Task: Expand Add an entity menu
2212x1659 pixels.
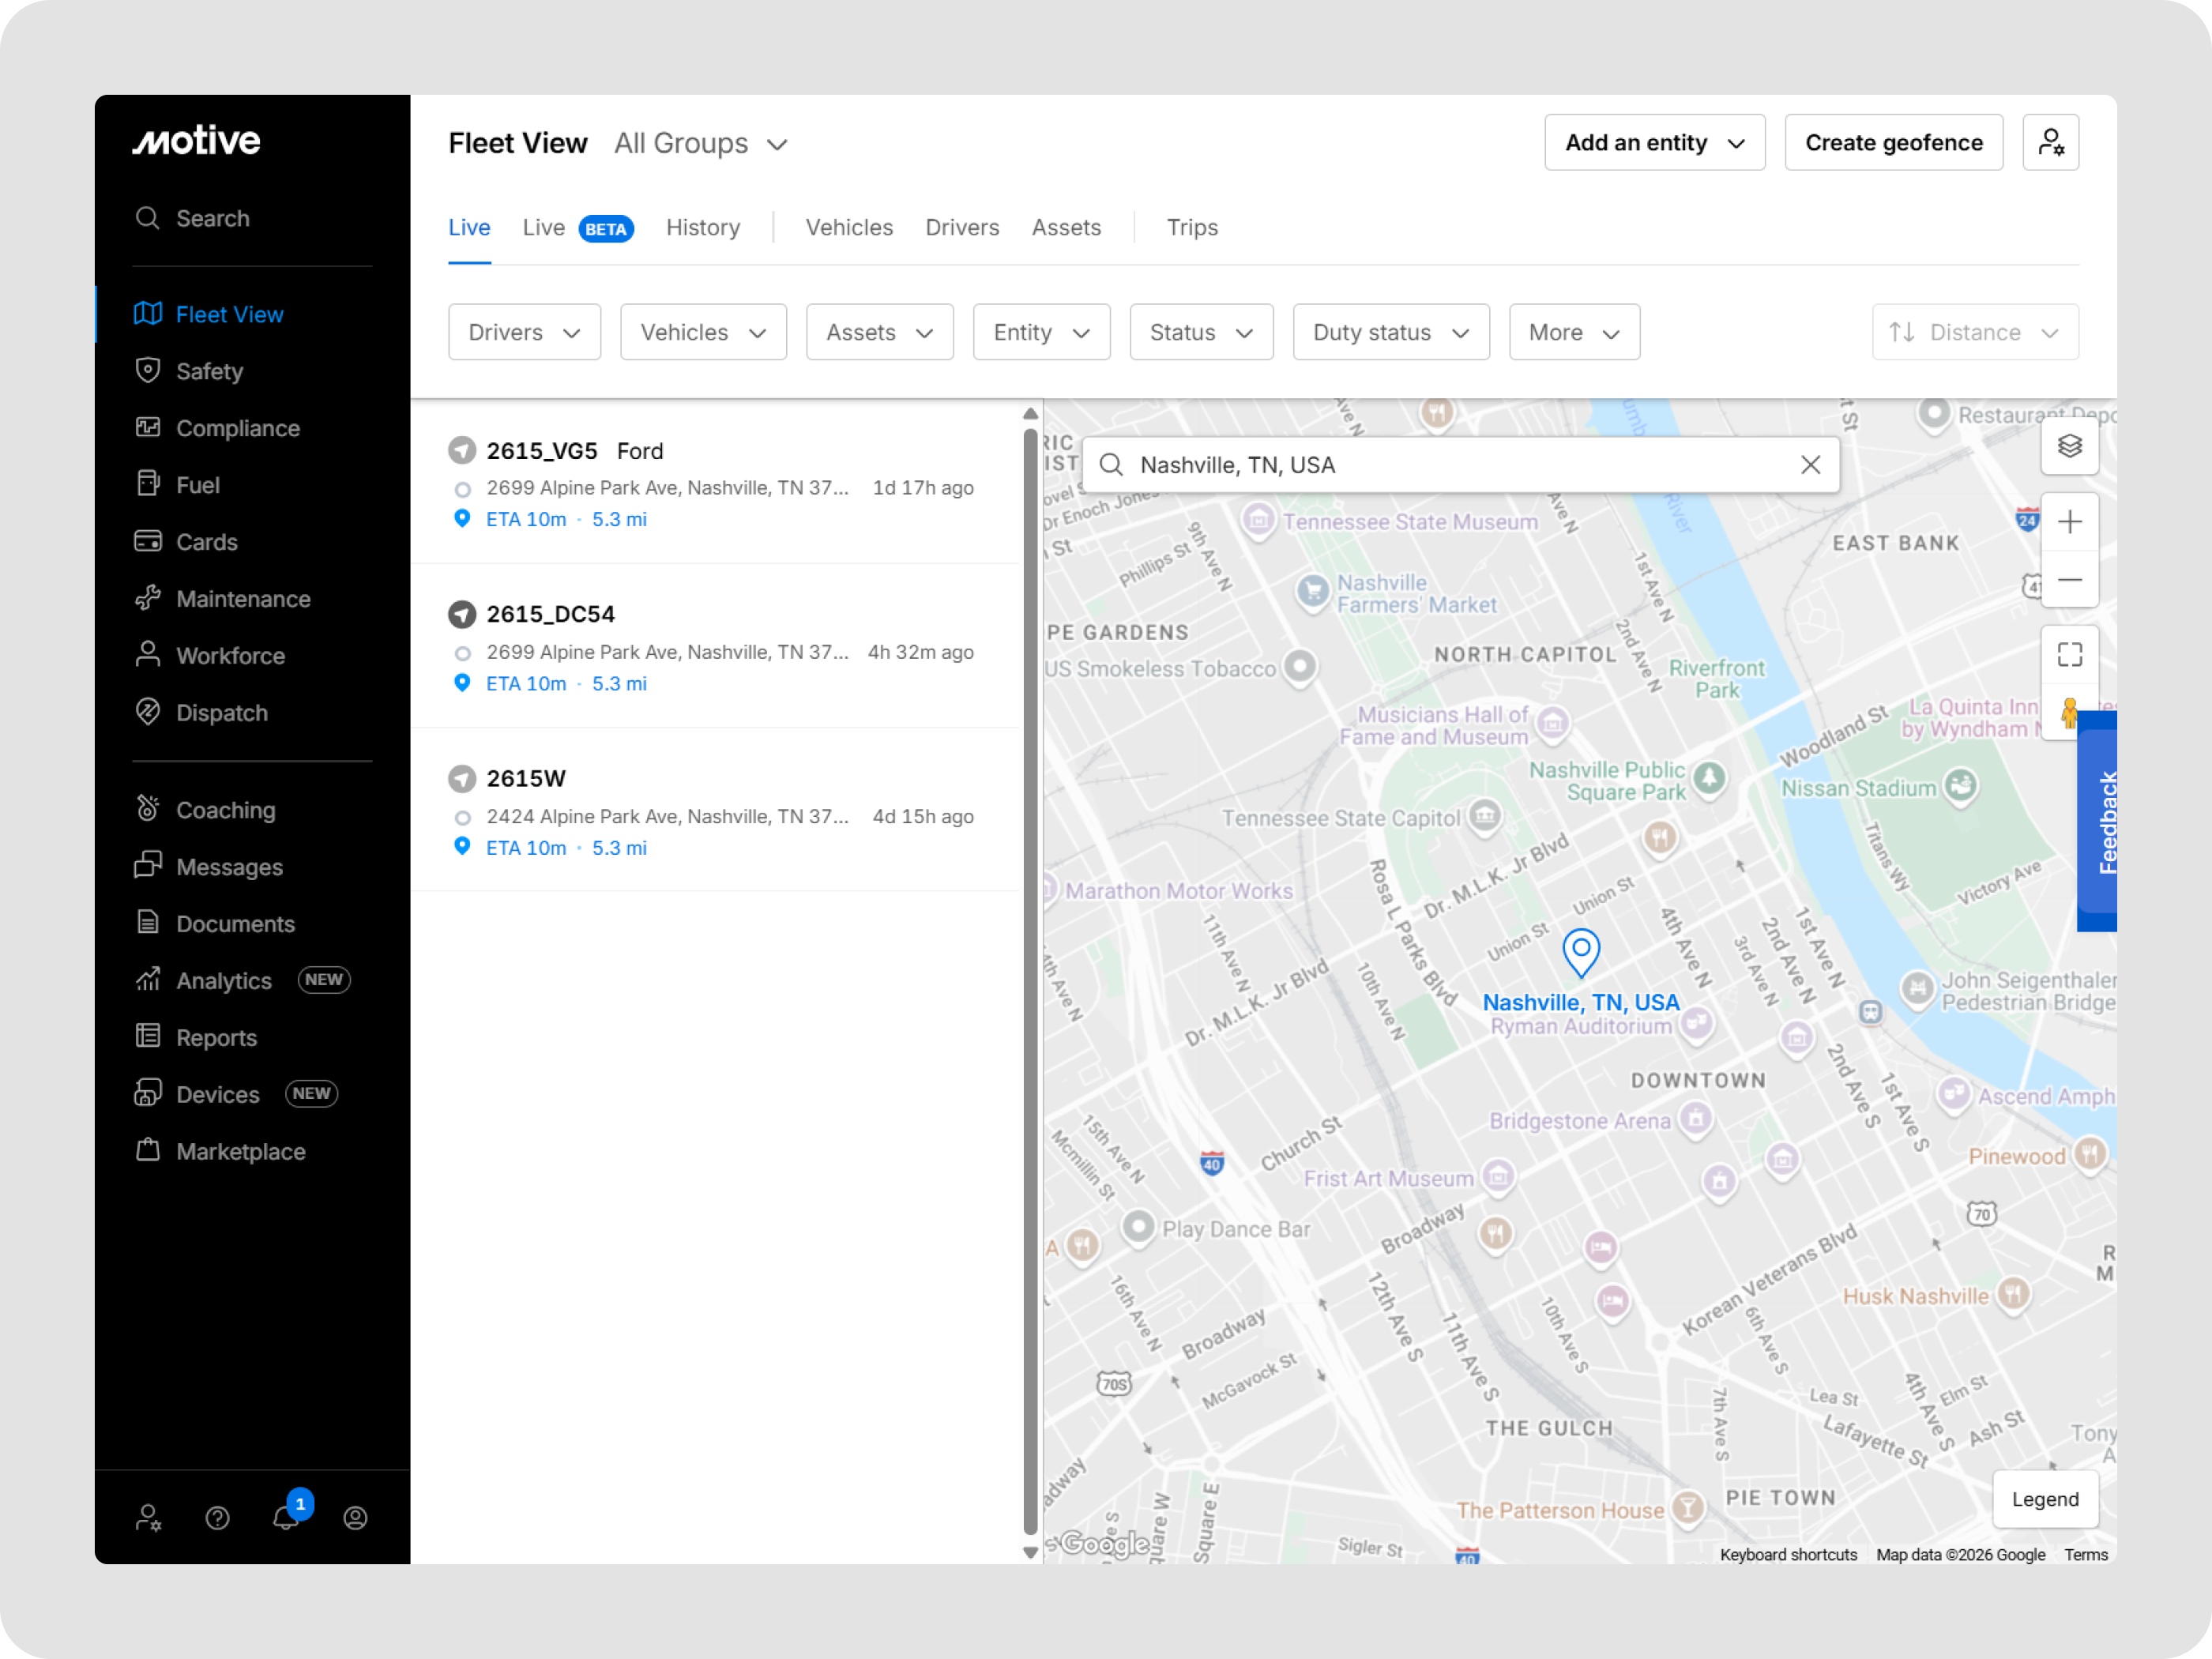Action: pyautogui.click(x=1654, y=143)
